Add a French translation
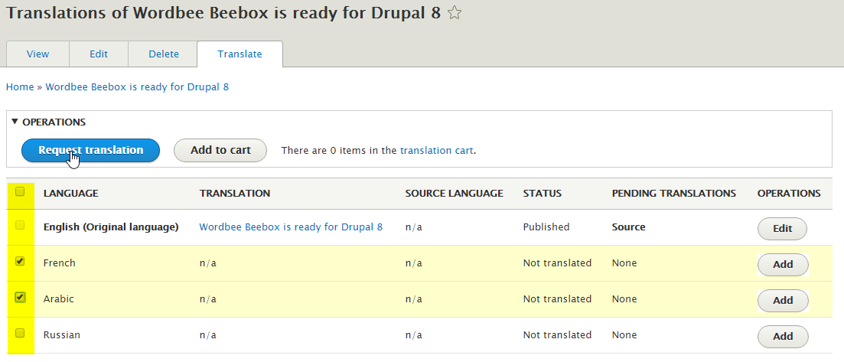 (x=783, y=265)
